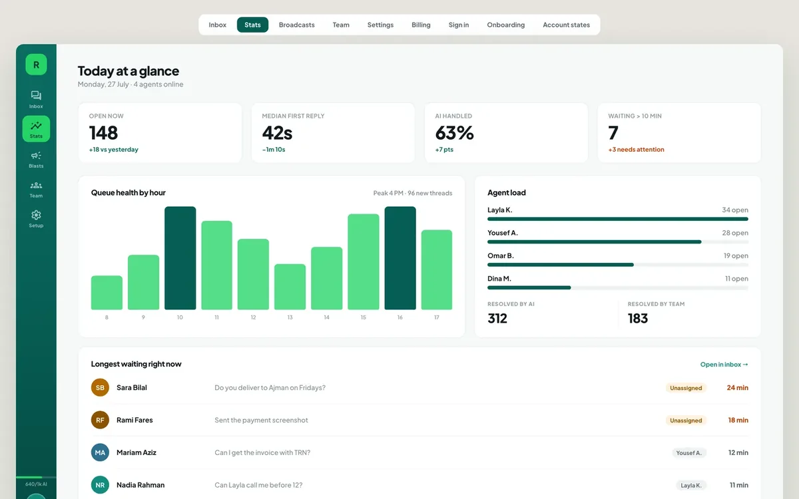
Task: Select the Stats tab in top navigation
Action: (x=253, y=25)
